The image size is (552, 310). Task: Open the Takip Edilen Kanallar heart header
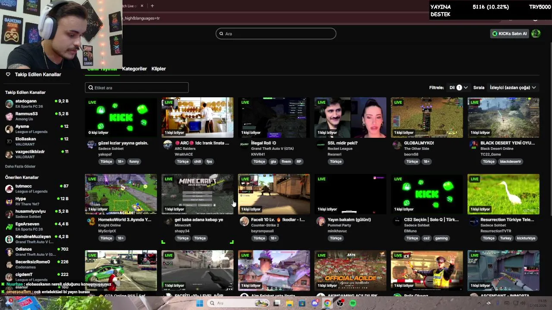tap(33, 74)
